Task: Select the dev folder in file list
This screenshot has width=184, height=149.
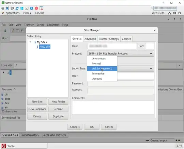Action: pyautogui.click(x=7, y=103)
